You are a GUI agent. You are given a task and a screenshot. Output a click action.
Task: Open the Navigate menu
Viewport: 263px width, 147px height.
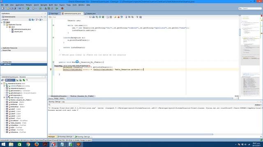[x=44, y=5]
